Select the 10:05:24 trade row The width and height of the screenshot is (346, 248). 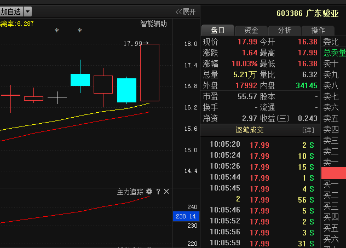(x=261, y=156)
